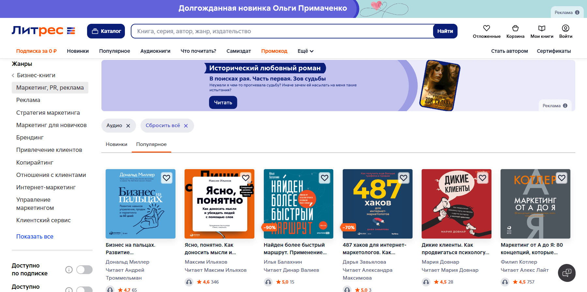Click the Литрес logo
The width and height of the screenshot is (587, 292).
coord(43,31)
